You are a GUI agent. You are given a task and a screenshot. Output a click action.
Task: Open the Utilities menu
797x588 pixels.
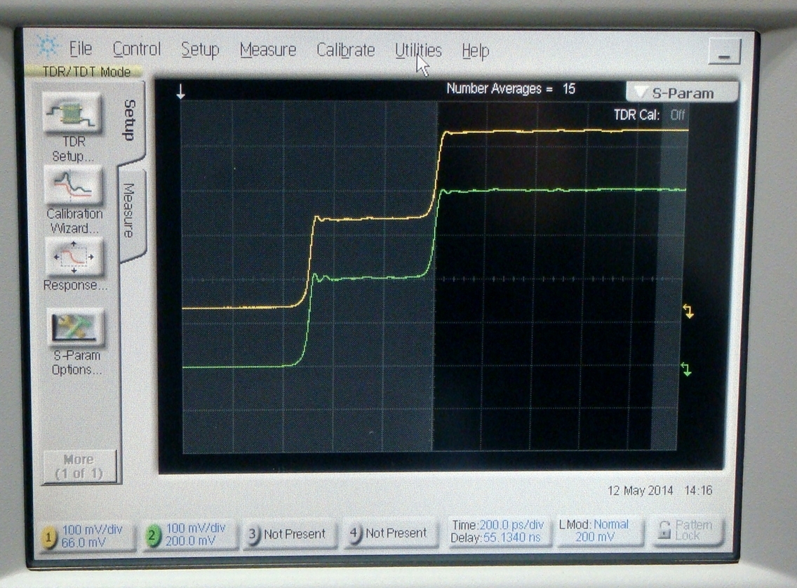pyautogui.click(x=418, y=51)
